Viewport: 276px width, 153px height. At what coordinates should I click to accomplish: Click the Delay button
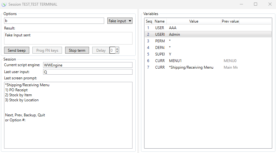(101, 50)
